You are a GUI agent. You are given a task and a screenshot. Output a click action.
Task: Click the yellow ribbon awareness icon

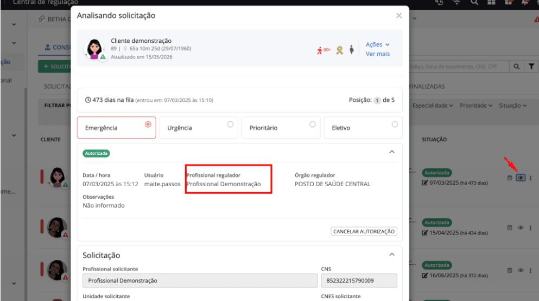point(340,50)
